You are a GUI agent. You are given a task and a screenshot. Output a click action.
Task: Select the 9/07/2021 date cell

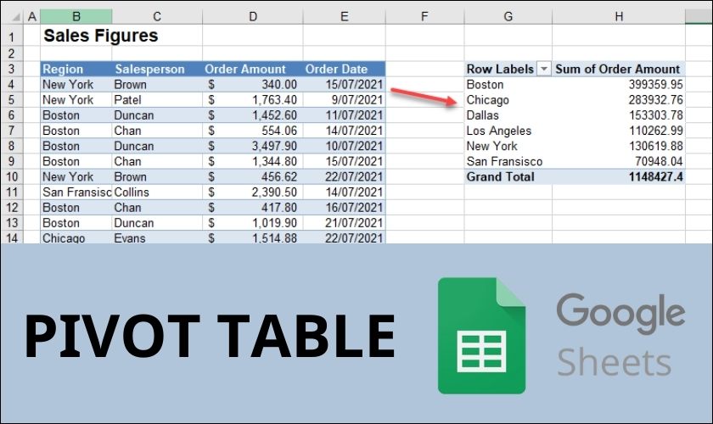pyautogui.click(x=345, y=100)
